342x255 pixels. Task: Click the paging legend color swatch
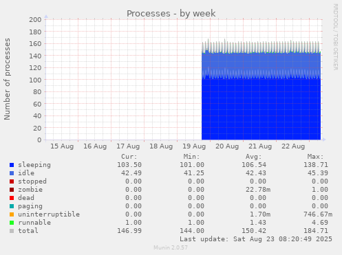(12, 206)
